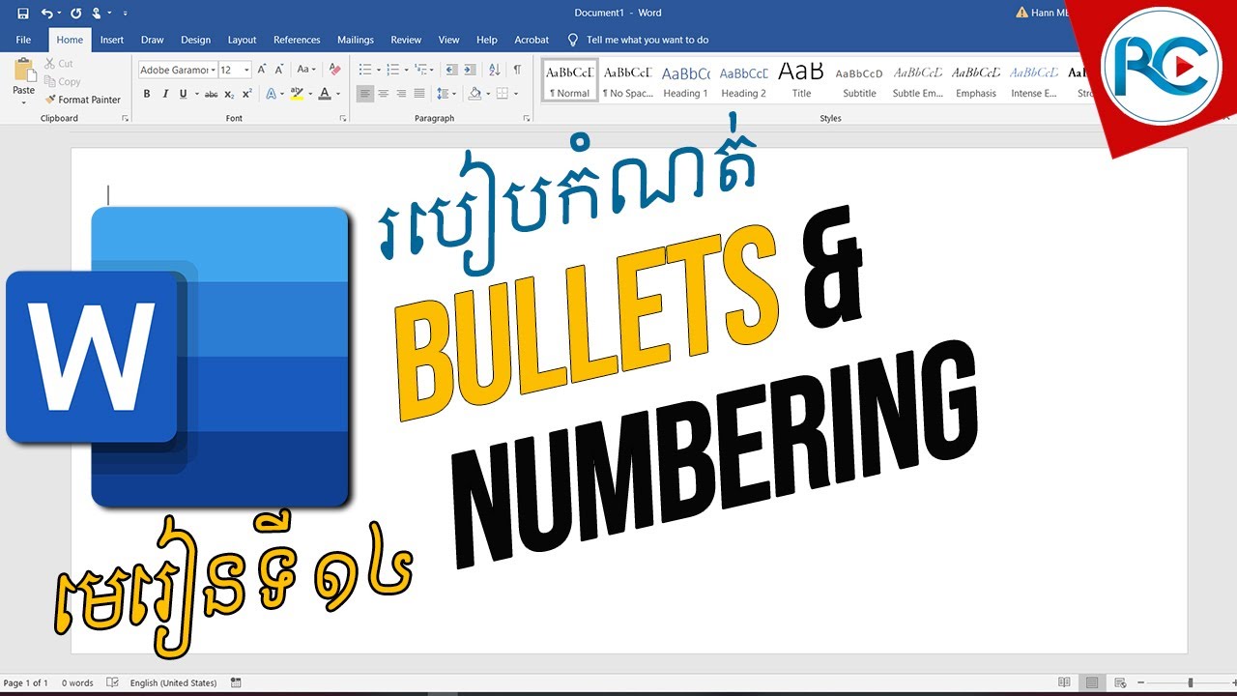The height and width of the screenshot is (696, 1237).
Task: Decrease paragraph indent
Action: pos(451,70)
